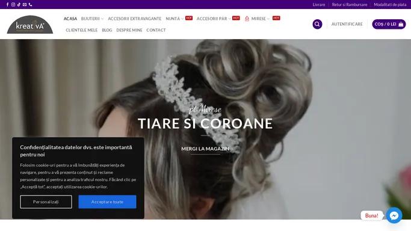The width and height of the screenshot is (411, 231).
Task: Open the Livrare link
Action: [319, 4]
